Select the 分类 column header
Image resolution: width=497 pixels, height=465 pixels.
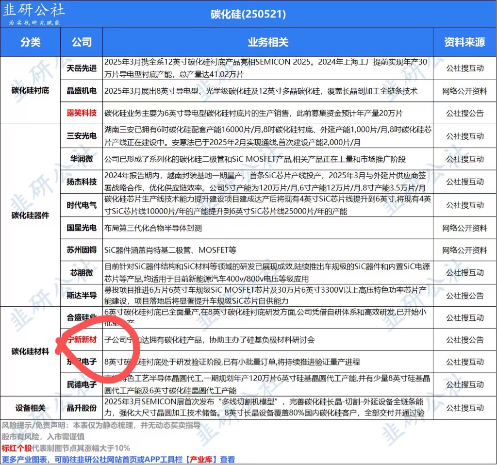click(31, 42)
